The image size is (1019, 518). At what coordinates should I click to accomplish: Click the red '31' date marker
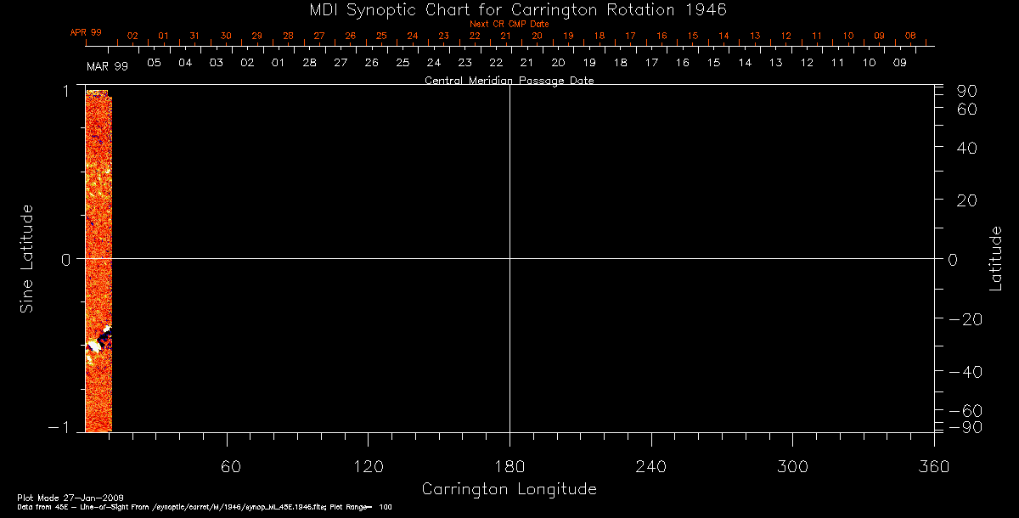194,36
